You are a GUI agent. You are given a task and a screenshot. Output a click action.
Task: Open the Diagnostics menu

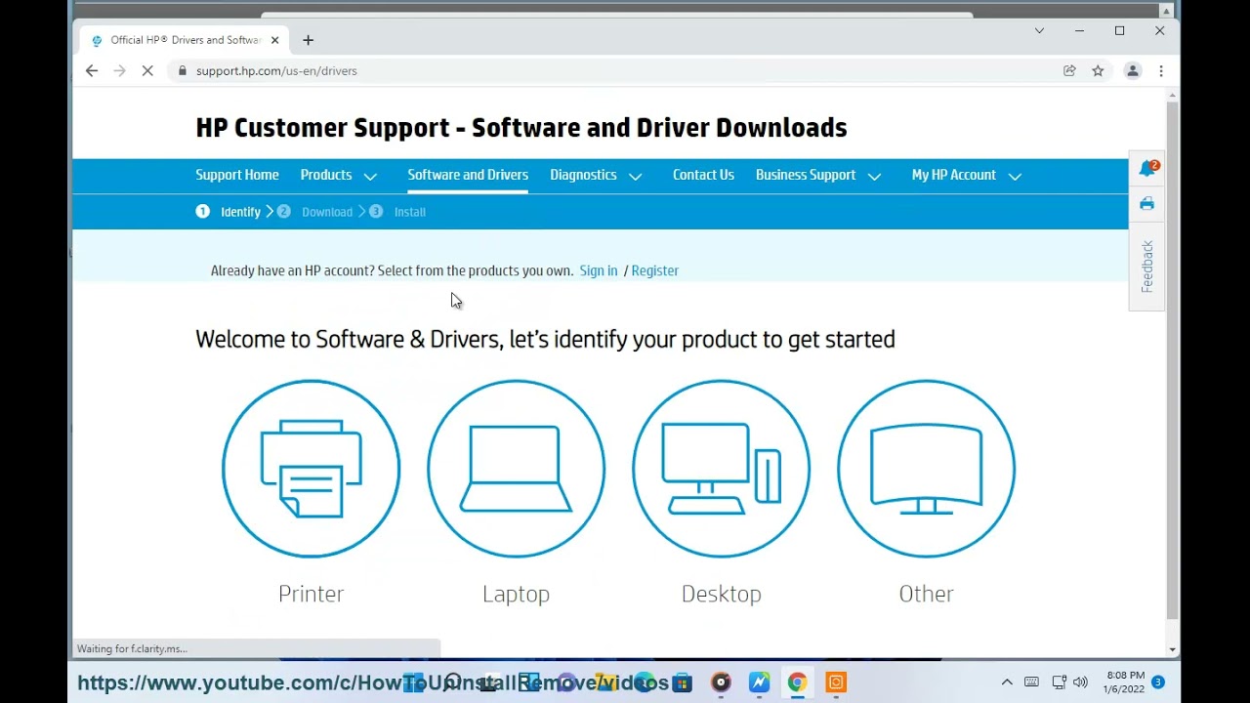583,175
